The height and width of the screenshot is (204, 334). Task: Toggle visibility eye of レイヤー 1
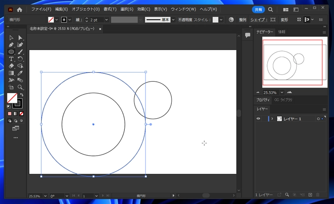tap(258, 119)
